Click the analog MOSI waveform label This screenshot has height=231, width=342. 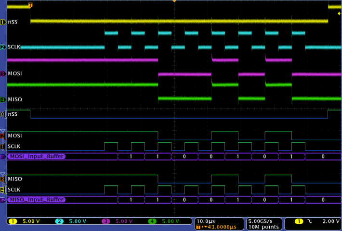15,73
